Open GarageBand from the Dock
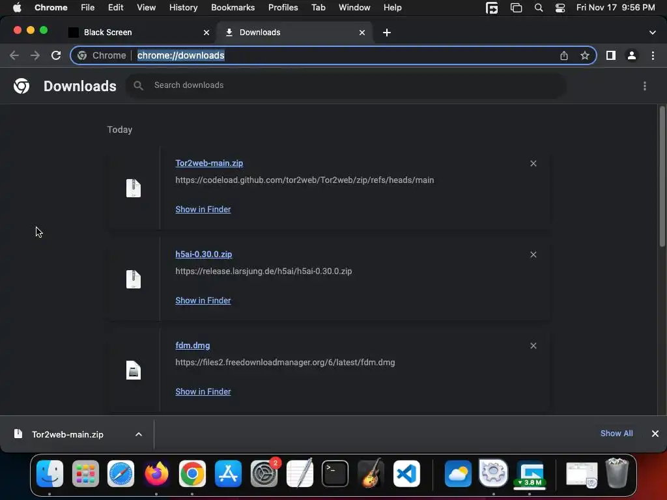This screenshot has height=500, width=667. (x=371, y=473)
